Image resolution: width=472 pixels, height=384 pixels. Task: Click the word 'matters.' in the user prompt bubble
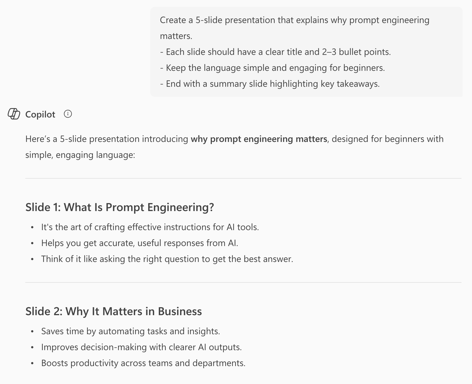pyautogui.click(x=176, y=36)
